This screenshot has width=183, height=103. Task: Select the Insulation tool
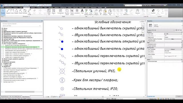point(77,11)
